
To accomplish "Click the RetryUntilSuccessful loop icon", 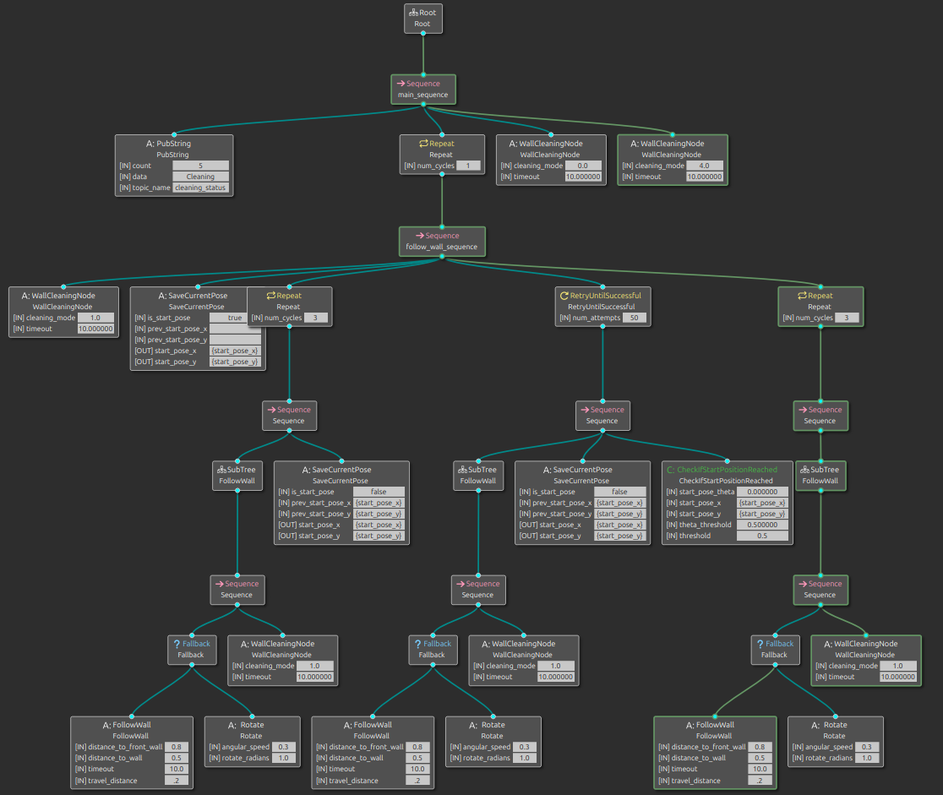I will pyautogui.click(x=564, y=296).
